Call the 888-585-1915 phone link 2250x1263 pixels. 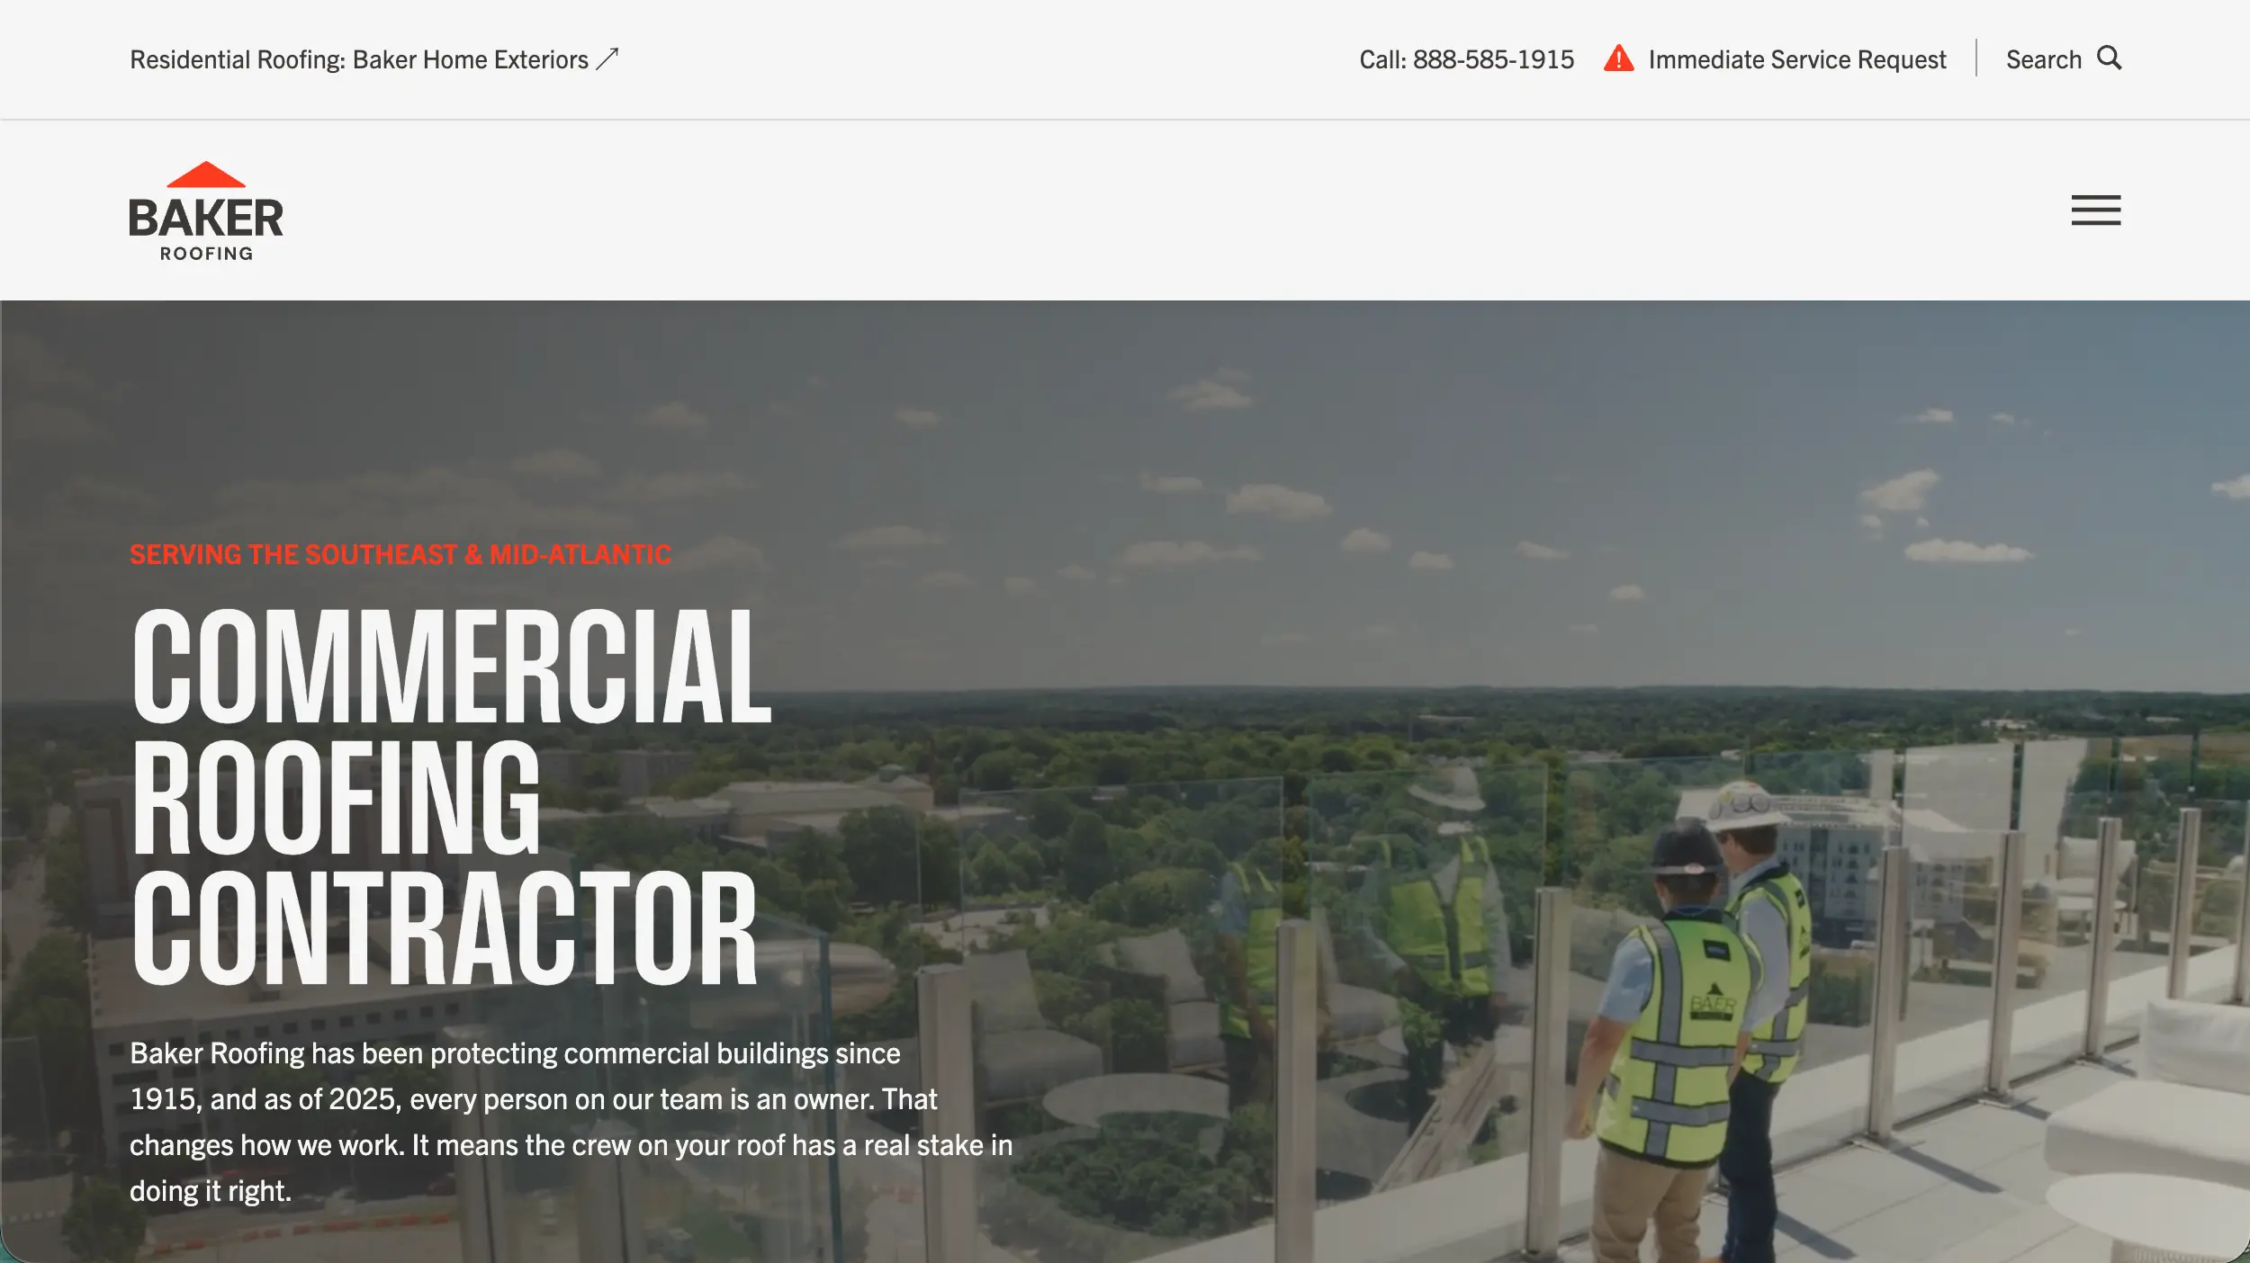click(x=1466, y=59)
